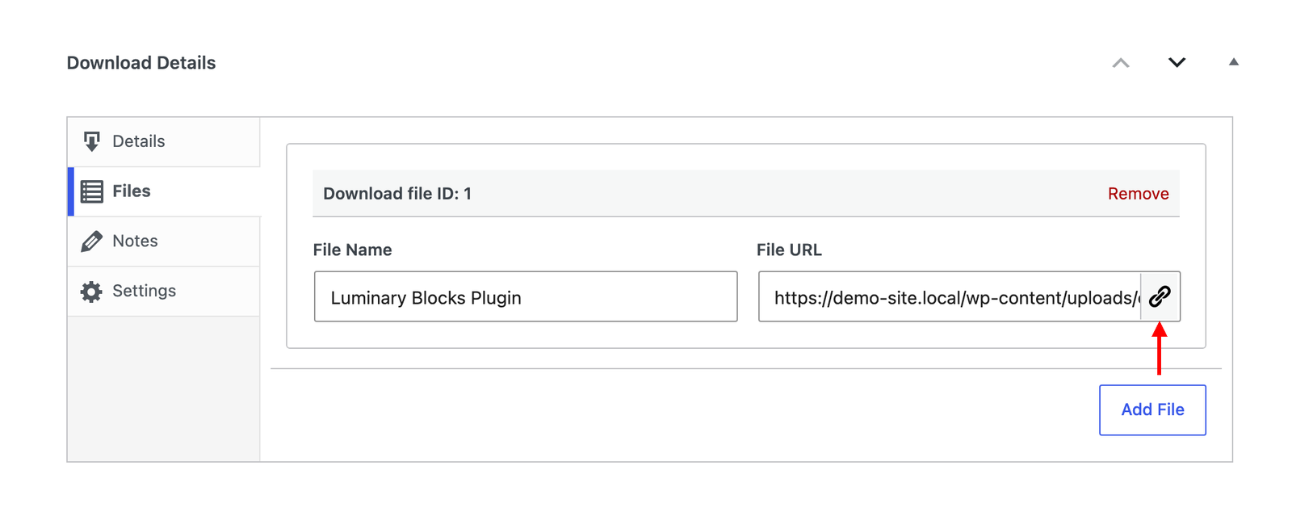Remove download file ID 1
Viewport: 1292px width, 529px height.
click(1138, 194)
